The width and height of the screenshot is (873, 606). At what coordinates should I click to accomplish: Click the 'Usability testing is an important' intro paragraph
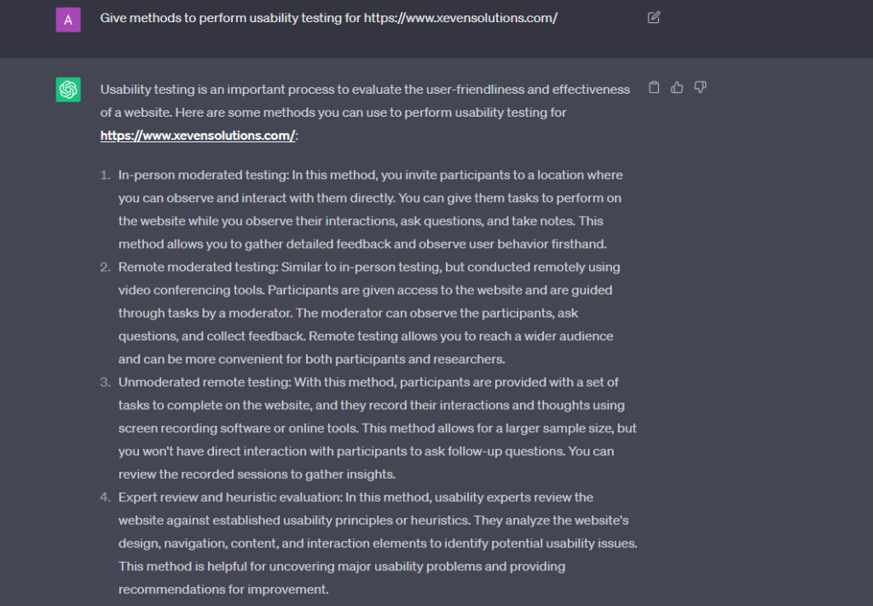tap(365, 89)
